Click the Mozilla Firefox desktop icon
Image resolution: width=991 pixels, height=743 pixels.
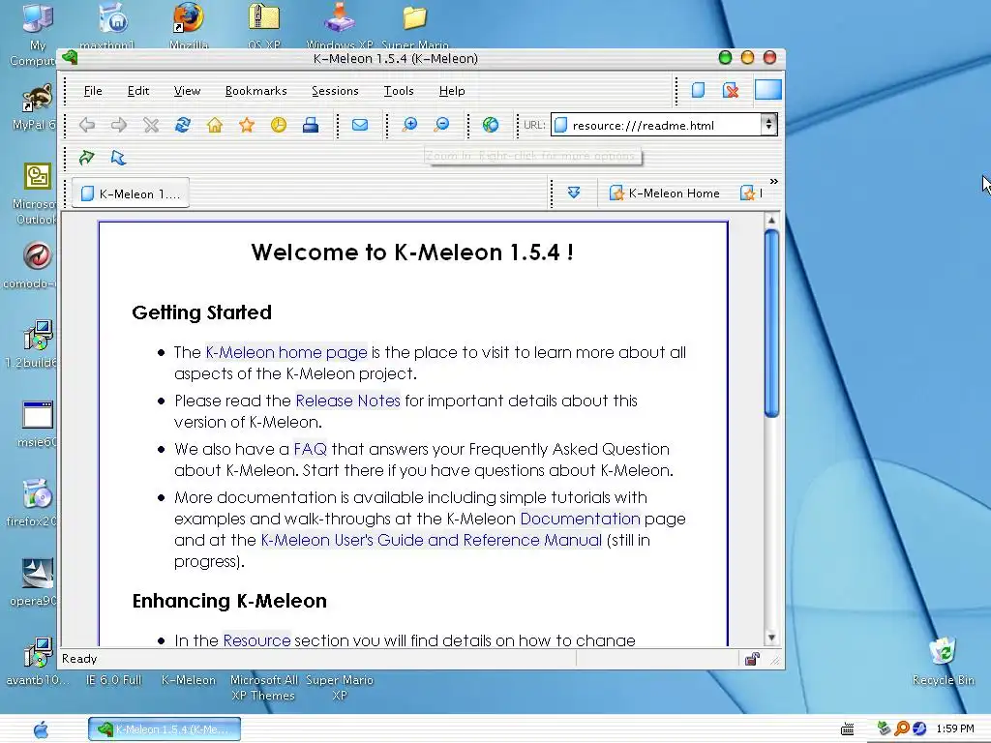pyautogui.click(x=189, y=17)
